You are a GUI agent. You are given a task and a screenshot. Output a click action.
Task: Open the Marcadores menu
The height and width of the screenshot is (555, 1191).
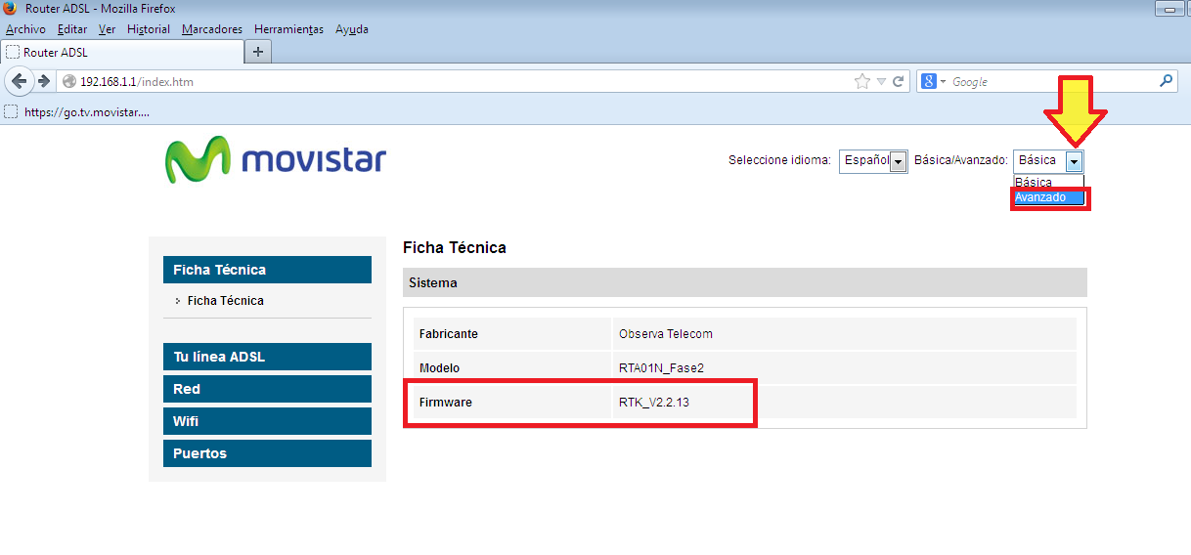(212, 29)
